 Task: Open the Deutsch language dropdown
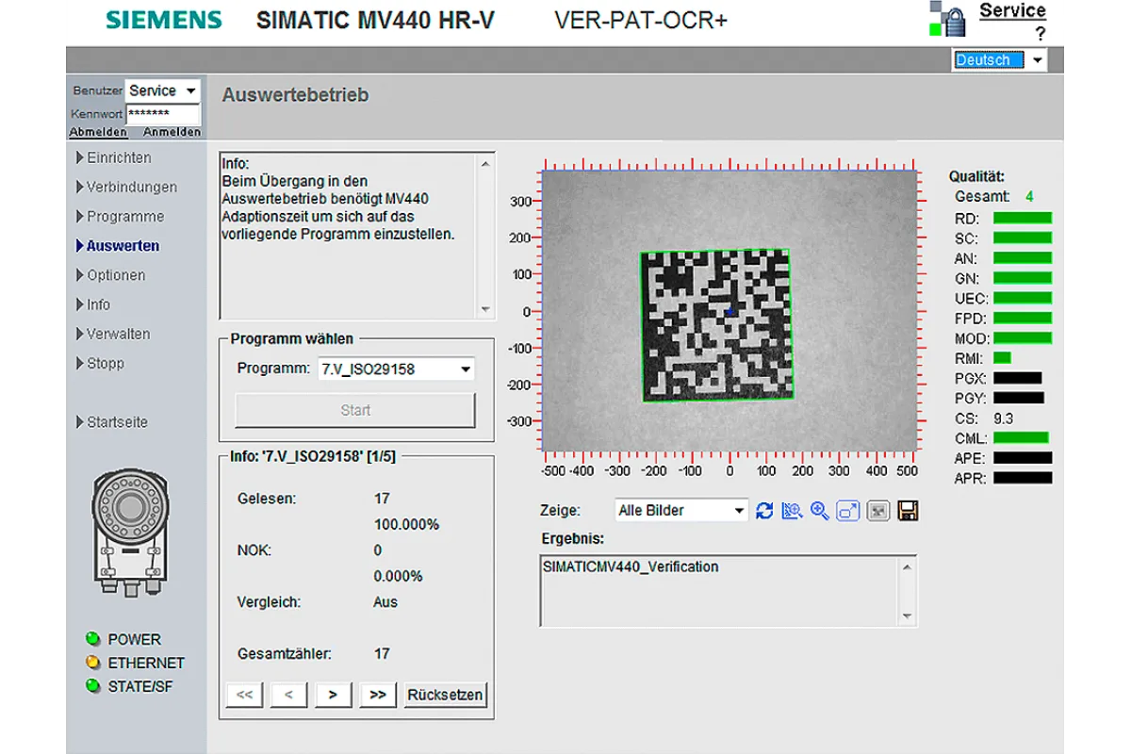tap(999, 60)
